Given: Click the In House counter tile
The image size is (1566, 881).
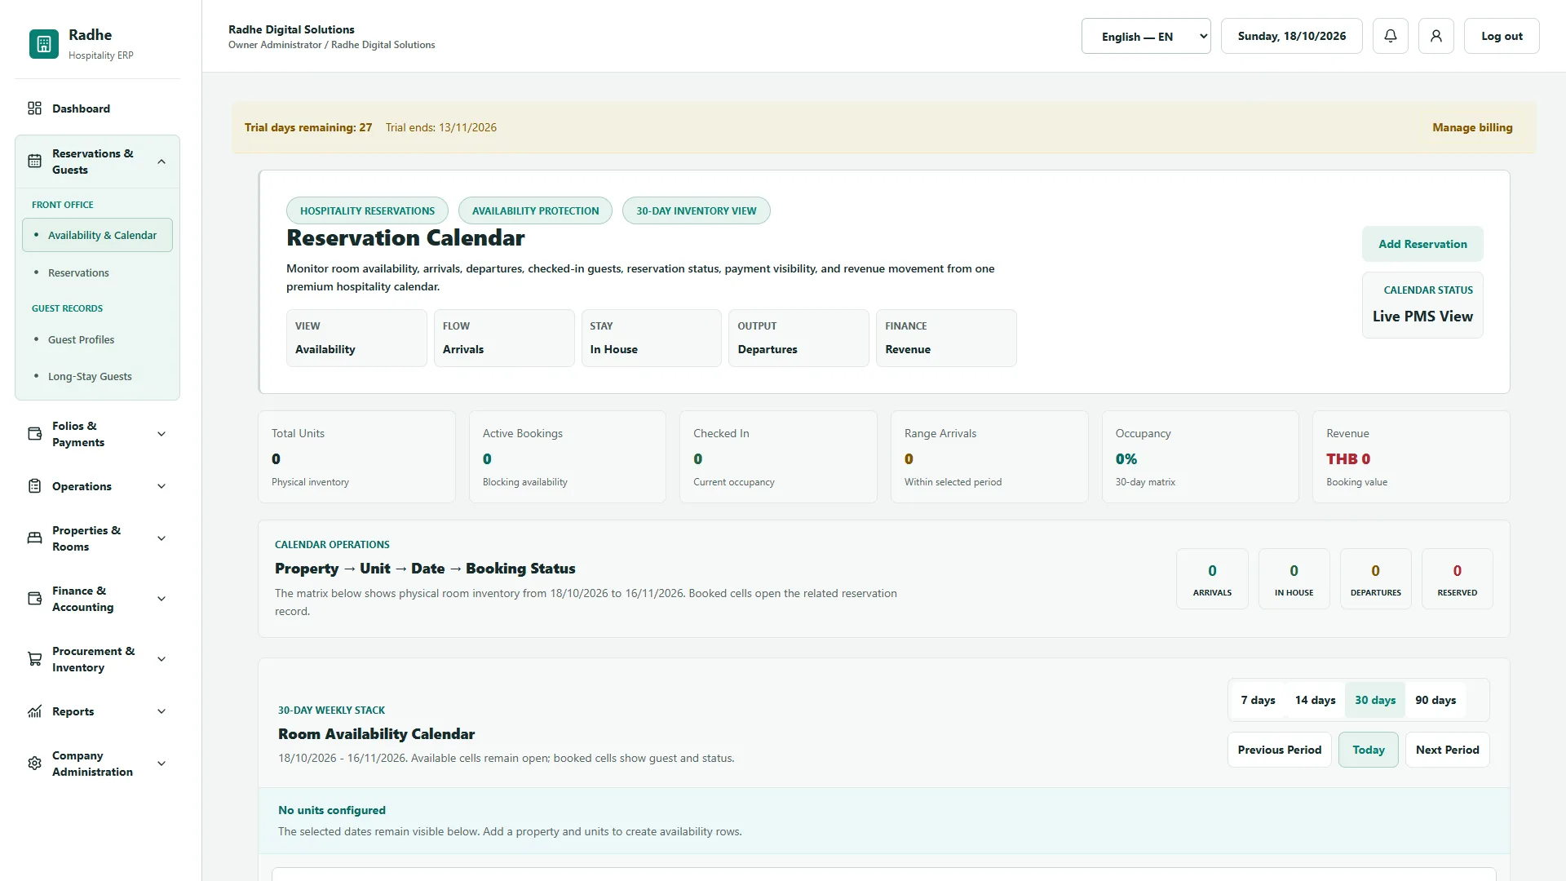Looking at the screenshot, I should 1294,578.
